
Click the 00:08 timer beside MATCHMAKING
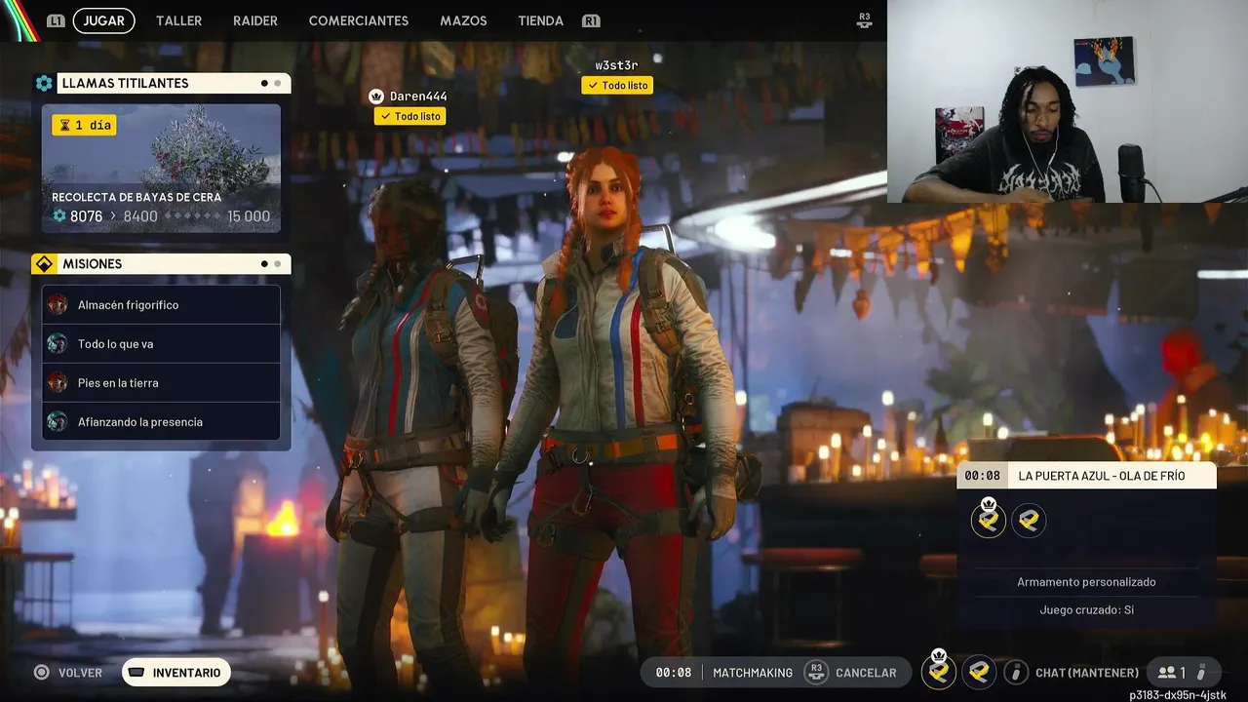click(x=673, y=673)
